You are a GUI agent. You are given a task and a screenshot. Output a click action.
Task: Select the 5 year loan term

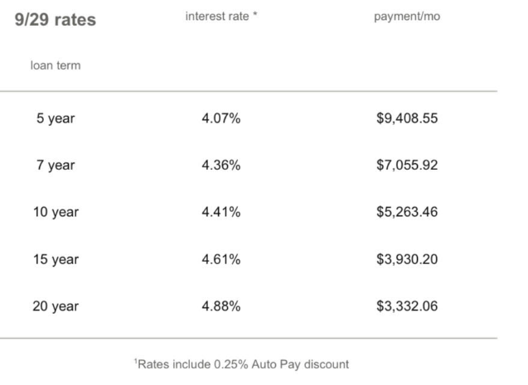(56, 118)
